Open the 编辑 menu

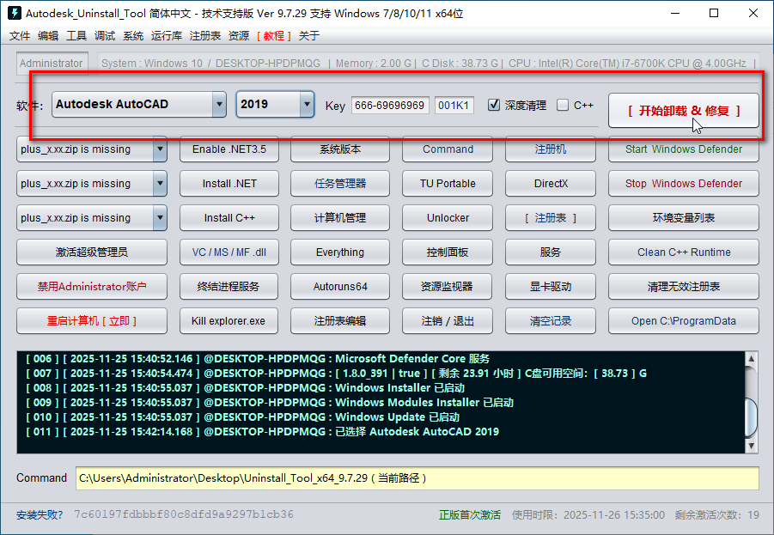[48, 35]
